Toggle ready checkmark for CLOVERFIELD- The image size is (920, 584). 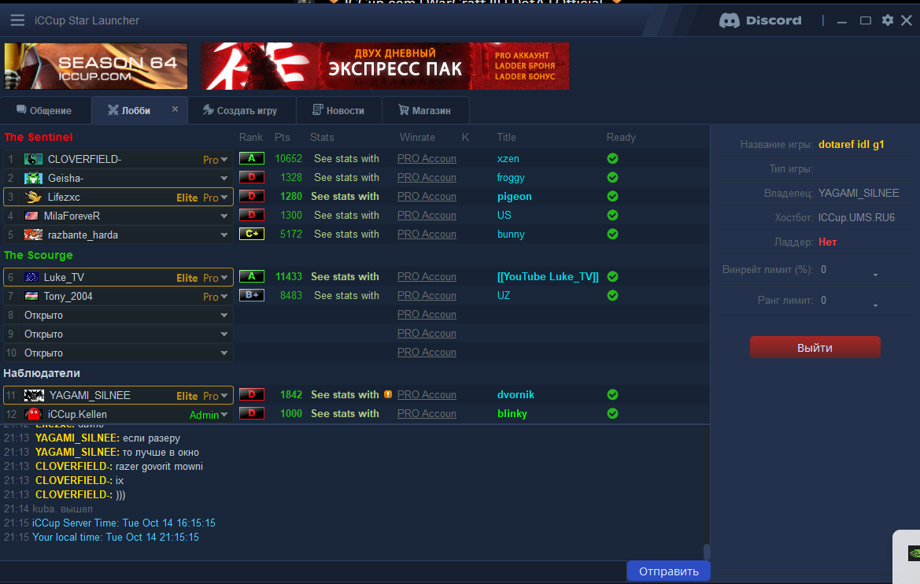pos(612,158)
